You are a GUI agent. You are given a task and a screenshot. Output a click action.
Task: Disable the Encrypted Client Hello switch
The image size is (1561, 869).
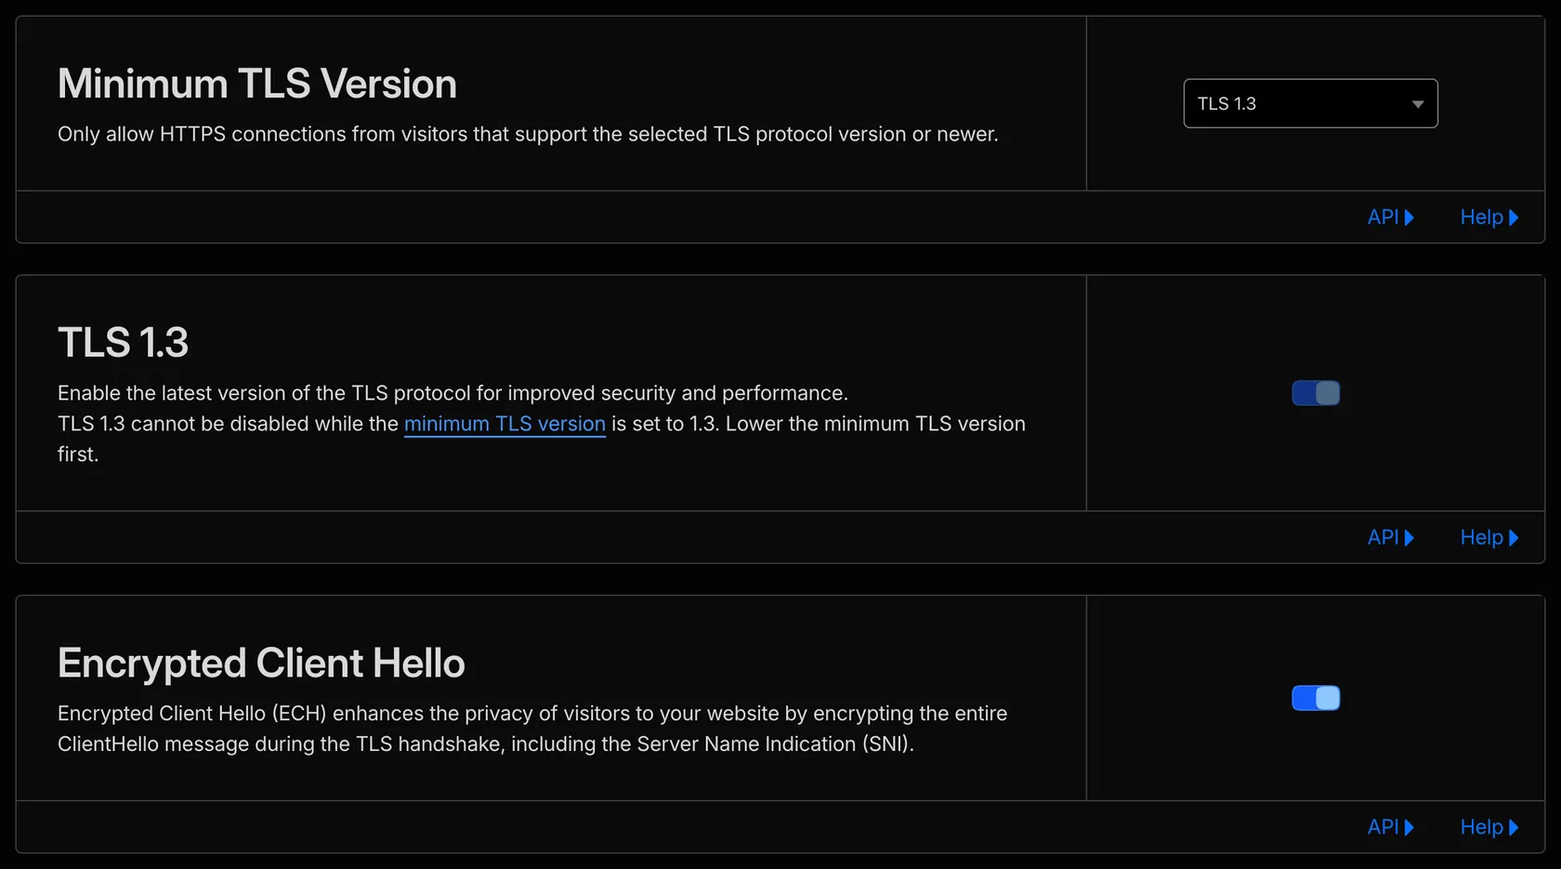[x=1316, y=698]
